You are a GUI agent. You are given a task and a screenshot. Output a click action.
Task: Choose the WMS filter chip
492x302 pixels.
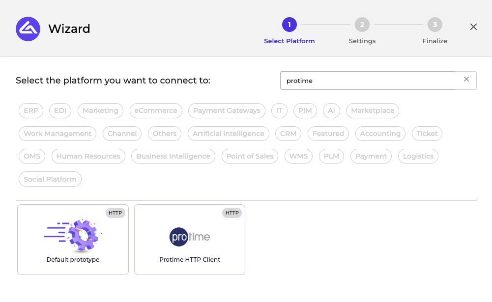pos(298,156)
